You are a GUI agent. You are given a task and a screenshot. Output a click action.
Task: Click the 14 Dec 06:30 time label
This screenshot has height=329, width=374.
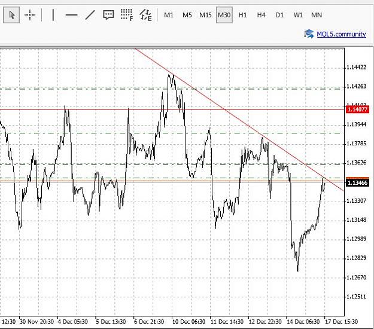[303, 322]
